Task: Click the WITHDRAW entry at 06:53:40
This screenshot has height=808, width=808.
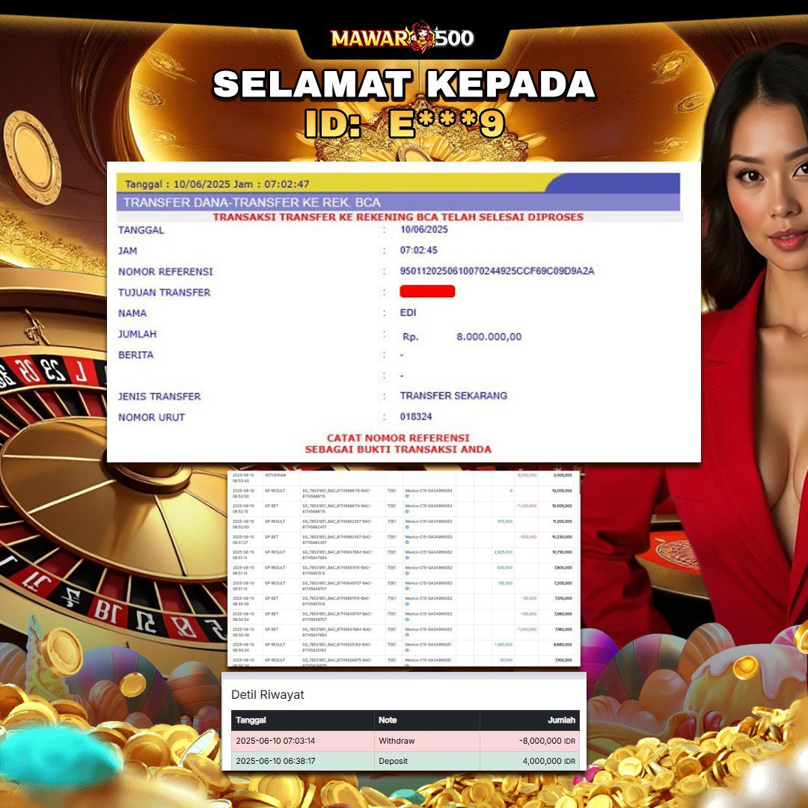Action: click(275, 475)
